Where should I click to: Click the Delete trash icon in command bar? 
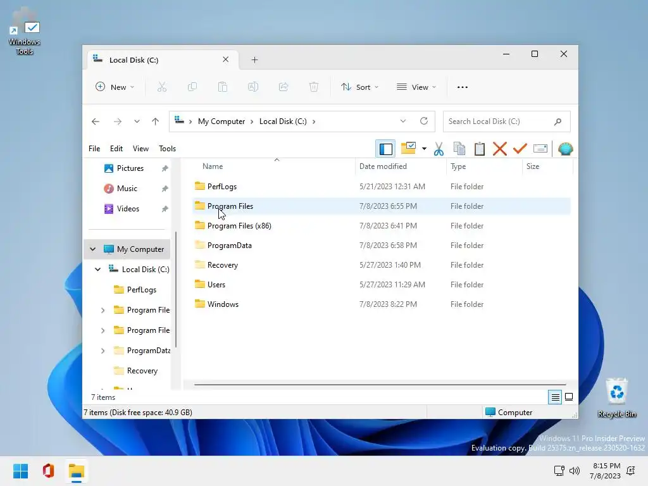pyautogui.click(x=314, y=87)
